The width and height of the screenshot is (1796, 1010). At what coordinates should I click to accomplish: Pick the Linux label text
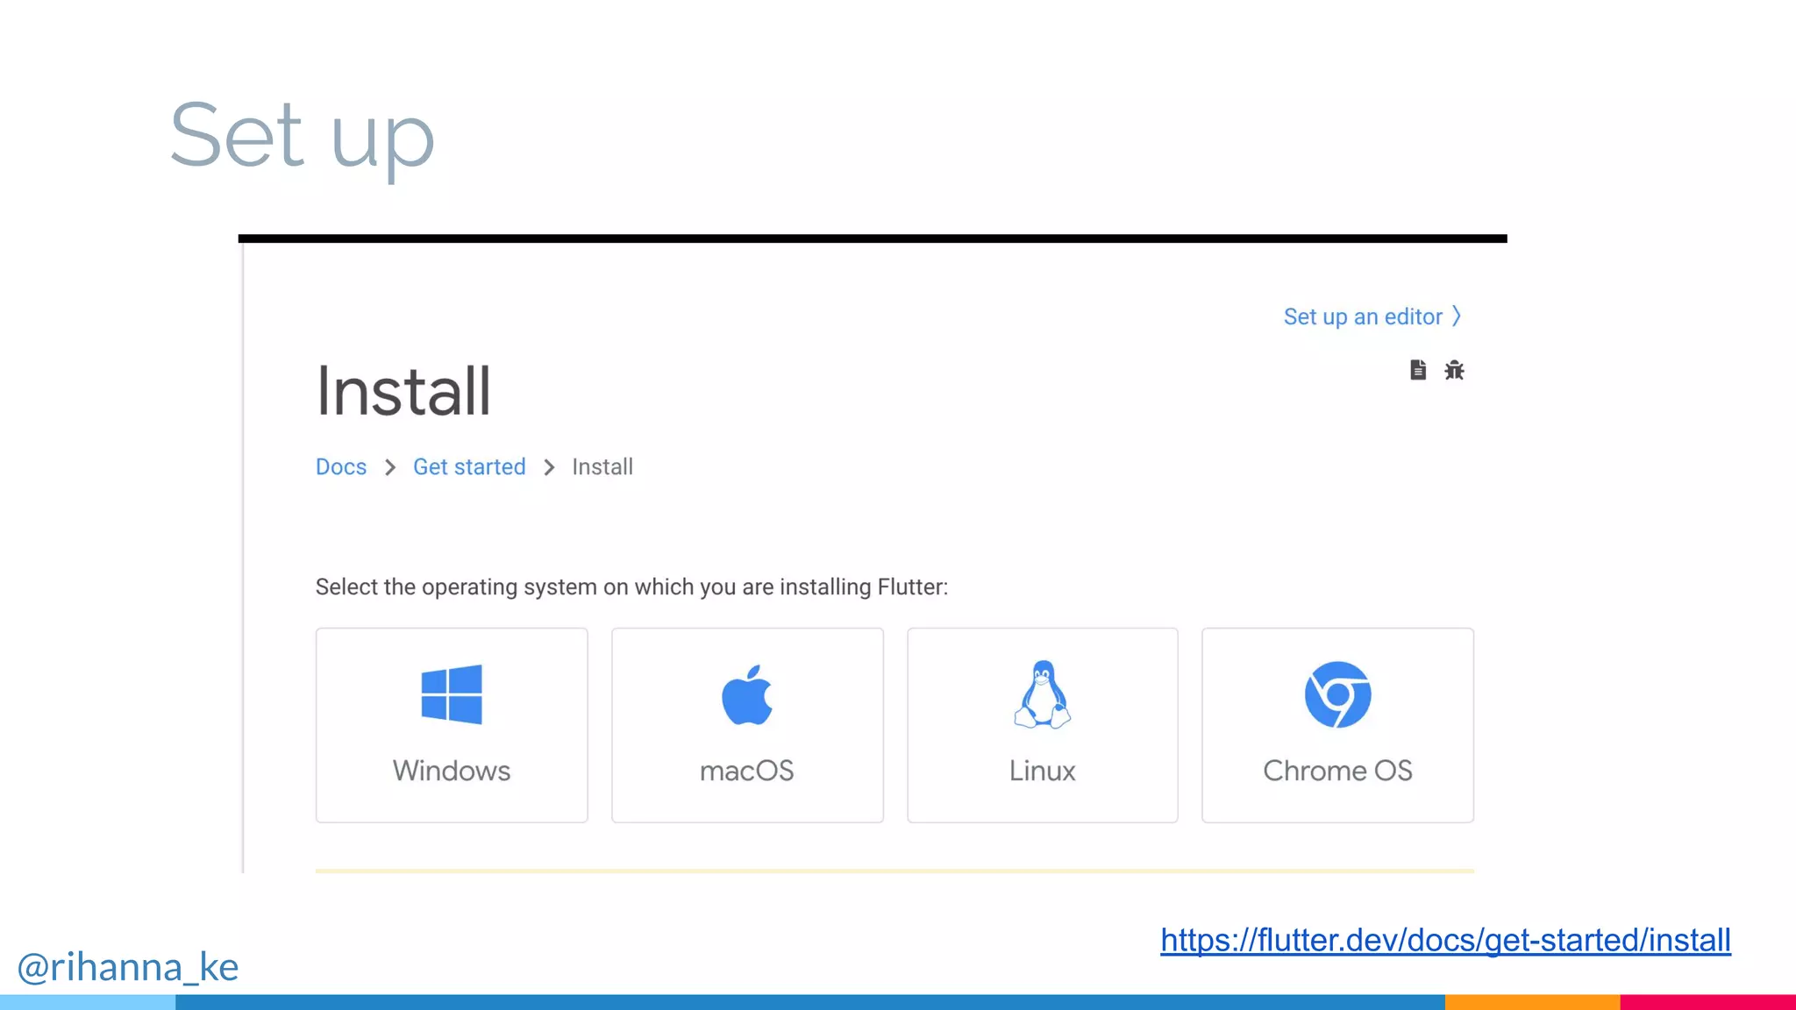(1042, 771)
